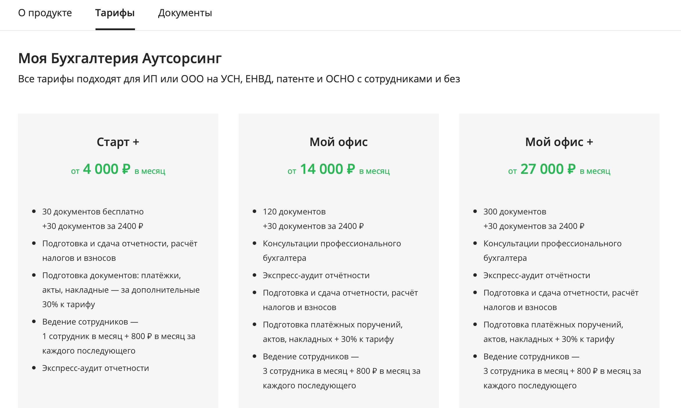Click the «120 документов» list item
This screenshot has height=408, width=681.
(294, 212)
